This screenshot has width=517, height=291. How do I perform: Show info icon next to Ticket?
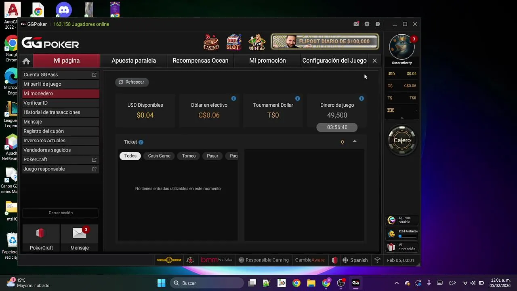coord(141,142)
